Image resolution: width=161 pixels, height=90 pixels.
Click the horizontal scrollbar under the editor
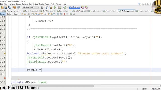(x=54, y=86)
